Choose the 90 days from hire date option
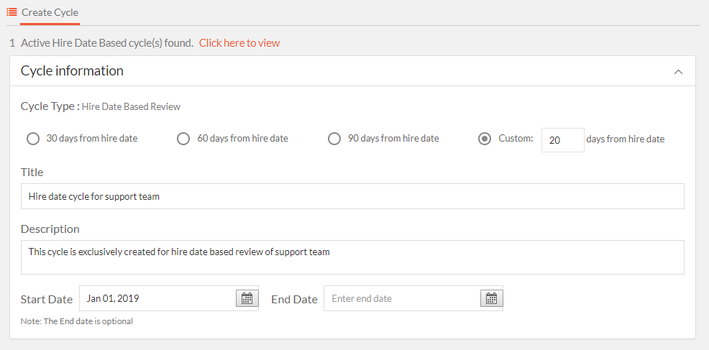709x350 pixels. (334, 139)
